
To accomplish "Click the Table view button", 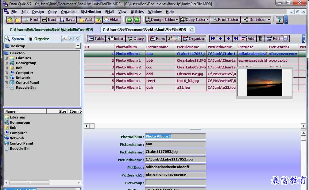I will point(96,39).
